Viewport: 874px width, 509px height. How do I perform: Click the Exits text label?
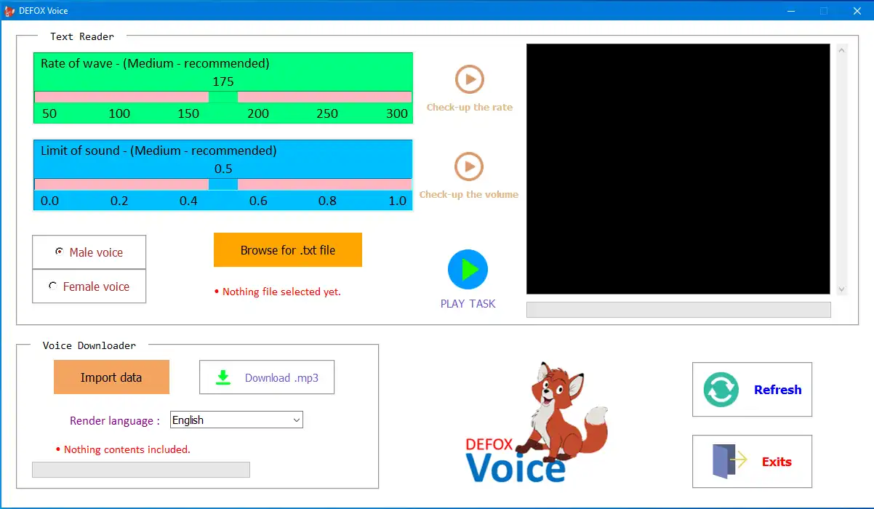tap(777, 462)
